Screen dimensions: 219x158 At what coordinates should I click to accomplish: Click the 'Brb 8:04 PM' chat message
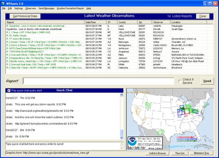[x=20, y=130]
